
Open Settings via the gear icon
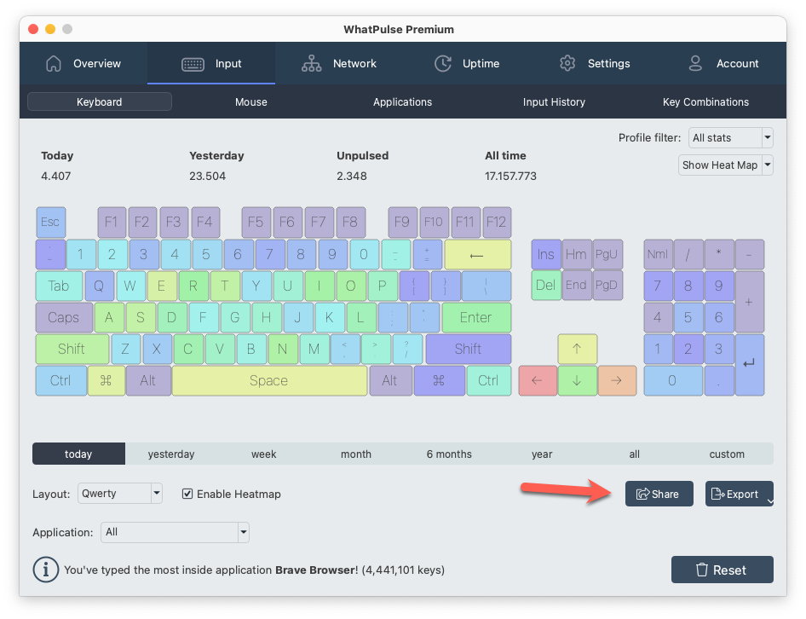point(567,63)
